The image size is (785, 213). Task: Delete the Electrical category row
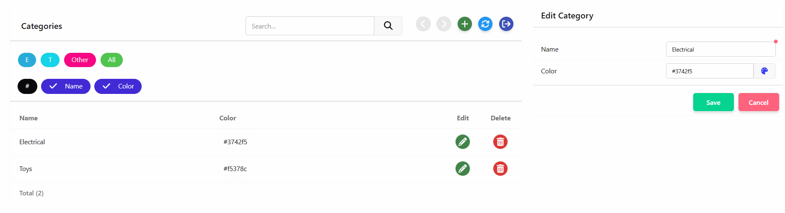click(x=500, y=142)
